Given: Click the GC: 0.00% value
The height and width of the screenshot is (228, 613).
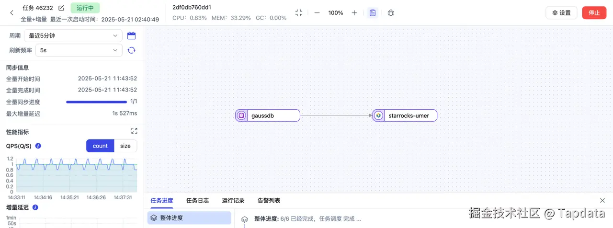Looking at the screenshot, I should 271,18.
